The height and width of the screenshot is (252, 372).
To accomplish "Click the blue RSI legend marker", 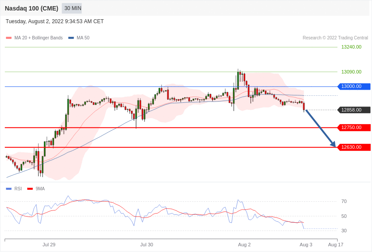I will pos(9,189).
